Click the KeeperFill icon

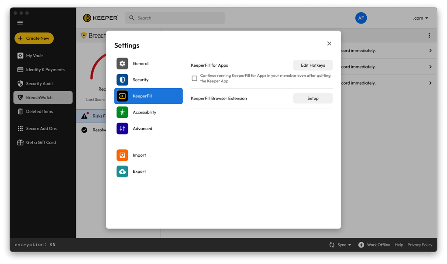click(x=122, y=96)
